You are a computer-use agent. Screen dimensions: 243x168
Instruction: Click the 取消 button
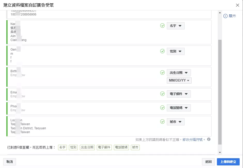pyautogui.click(x=10, y=162)
